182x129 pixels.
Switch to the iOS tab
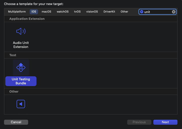34,12
